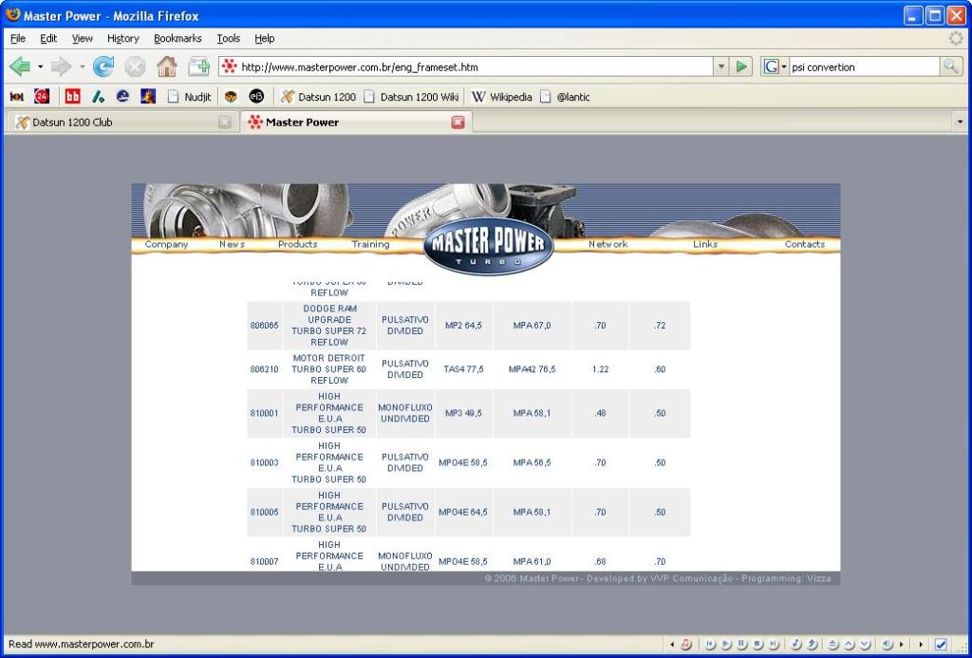Screen dimensions: 972x658
Task: Open the Help menu
Action: (x=264, y=38)
